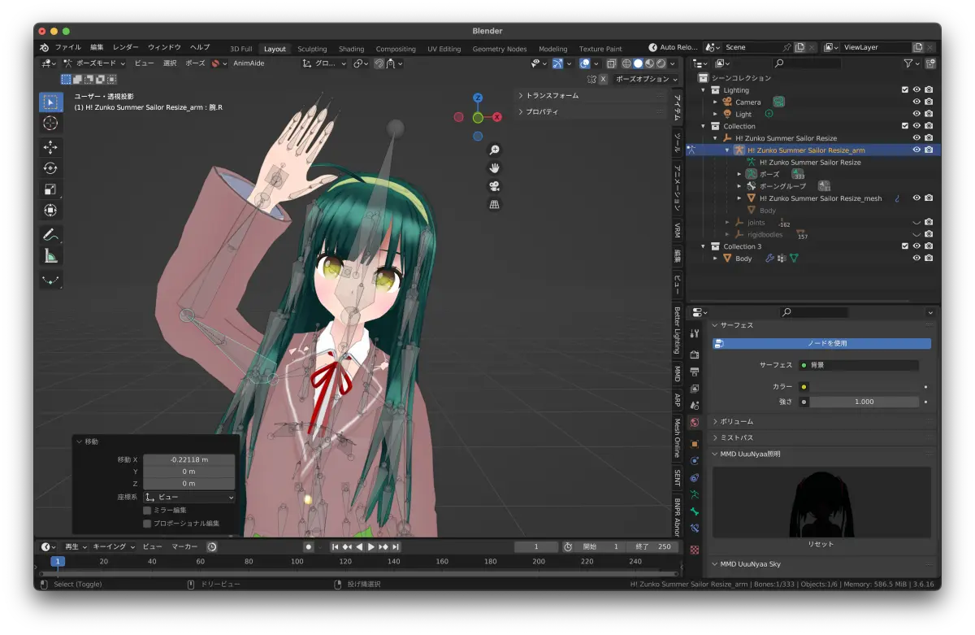Click the 移動 X -0.22118 m field

[189, 460]
